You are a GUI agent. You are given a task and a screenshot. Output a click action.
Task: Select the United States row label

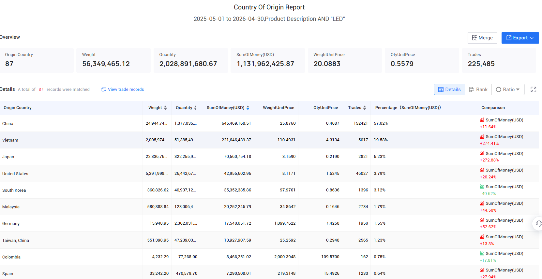(15, 174)
